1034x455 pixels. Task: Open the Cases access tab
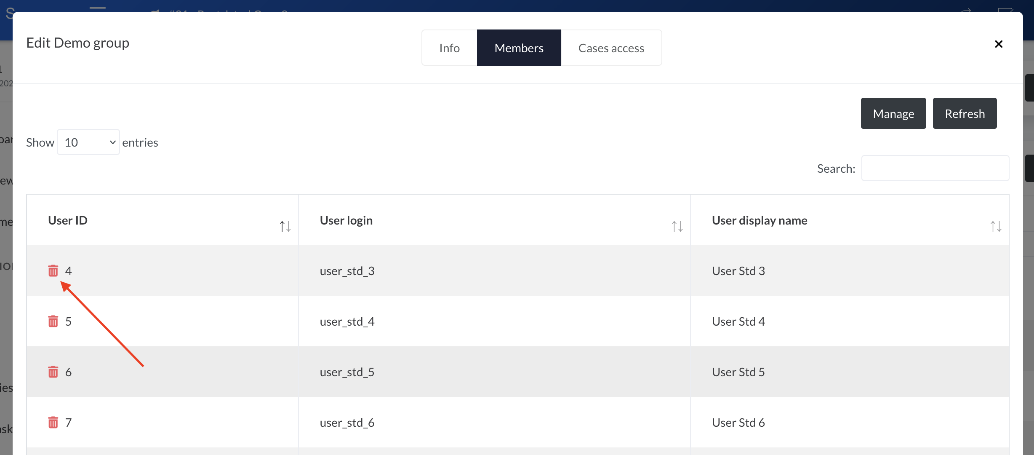tap(611, 48)
